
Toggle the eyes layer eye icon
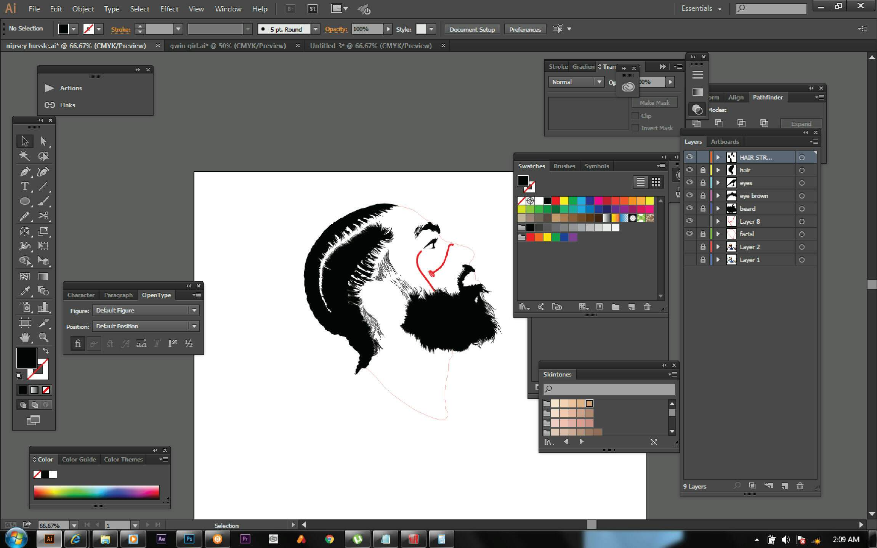tap(689, 183)
